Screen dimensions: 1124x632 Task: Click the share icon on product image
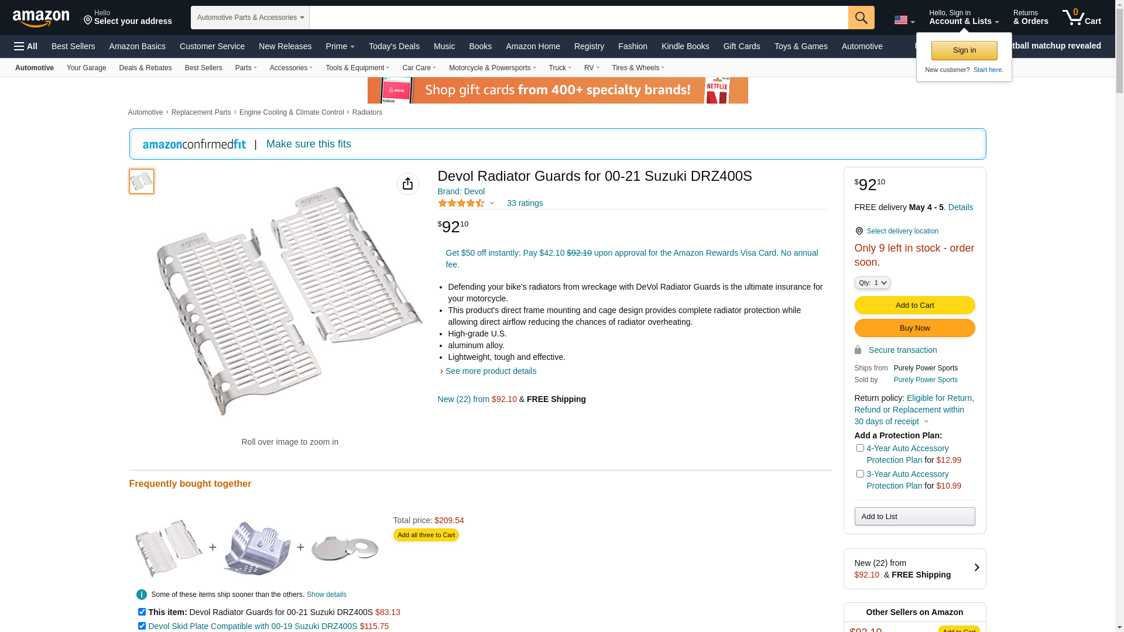[407, 184]
